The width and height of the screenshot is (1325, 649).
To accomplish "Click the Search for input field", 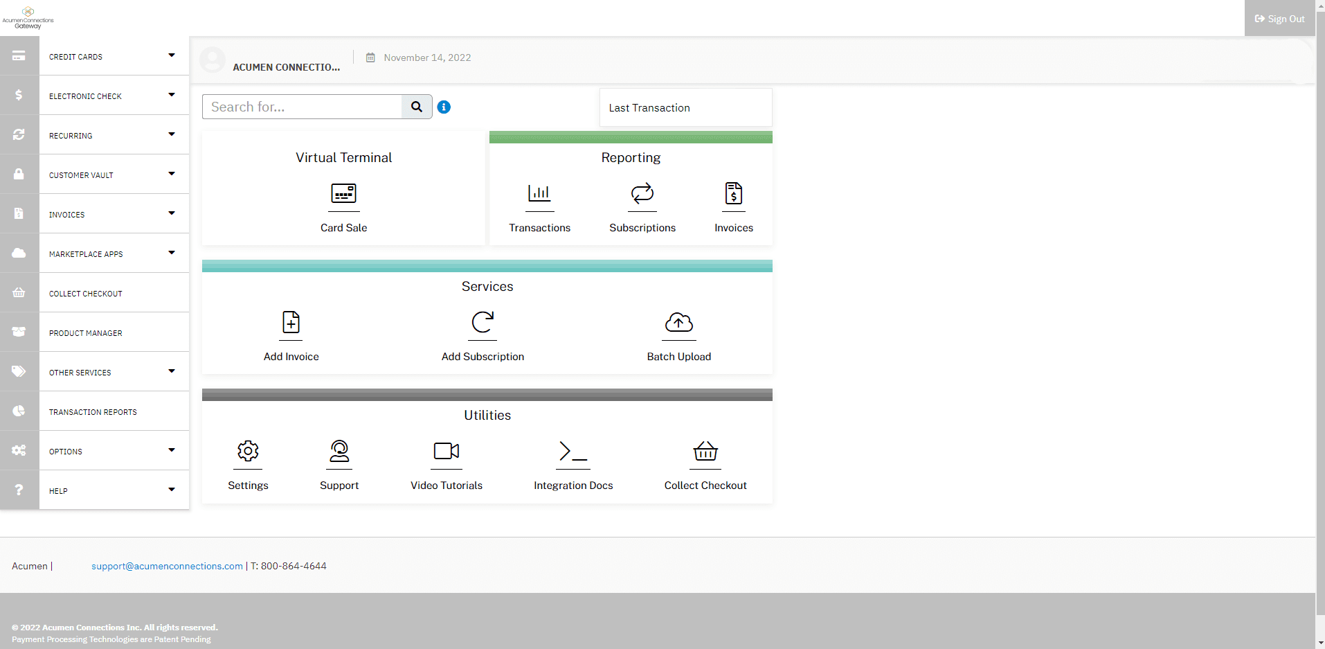I will click(x=303, y=107).
